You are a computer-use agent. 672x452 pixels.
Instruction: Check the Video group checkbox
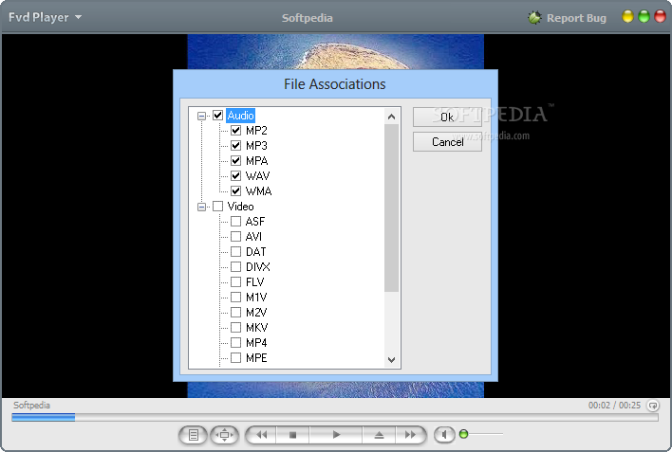click(217, 207)
